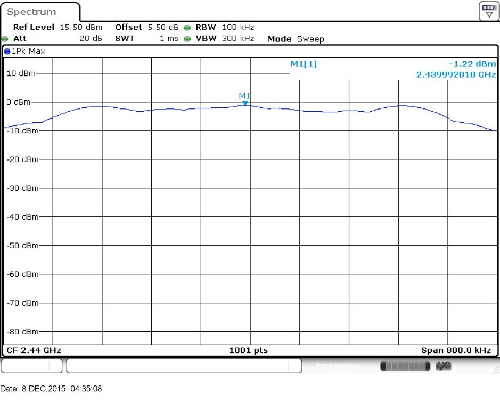This screenshot has height=403, width=500.
Task: Click the Date 8.DEC.2015 timestamp
Action: click(x=51, y=389)
